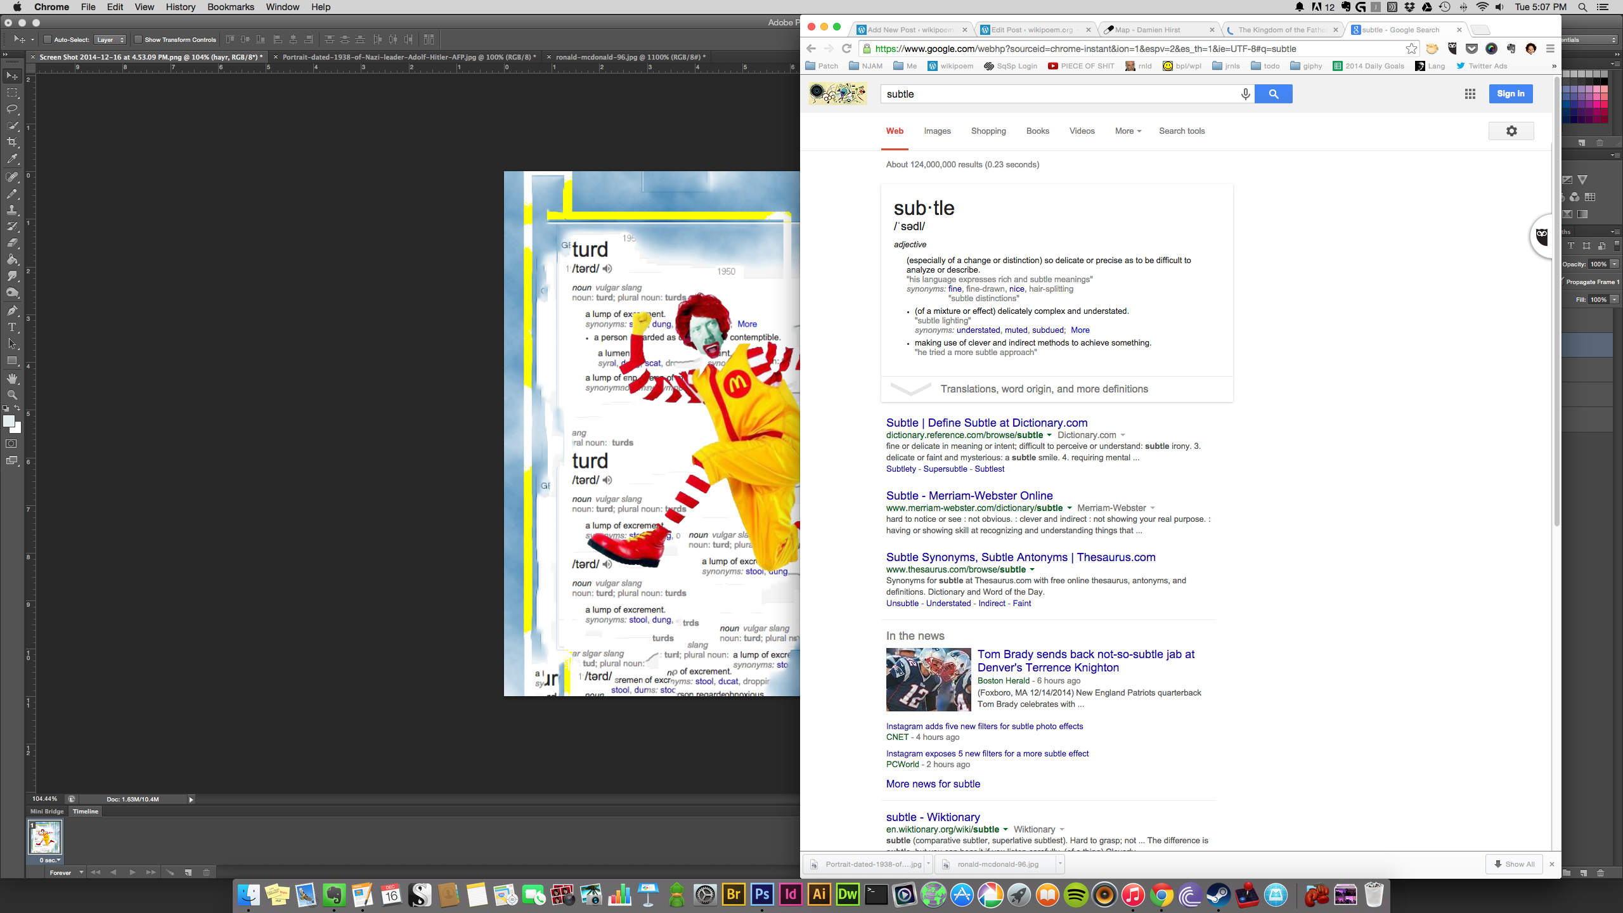Pick the Eyedropper tool
This screenshot has width=1623, height=913.
point(12,159)
